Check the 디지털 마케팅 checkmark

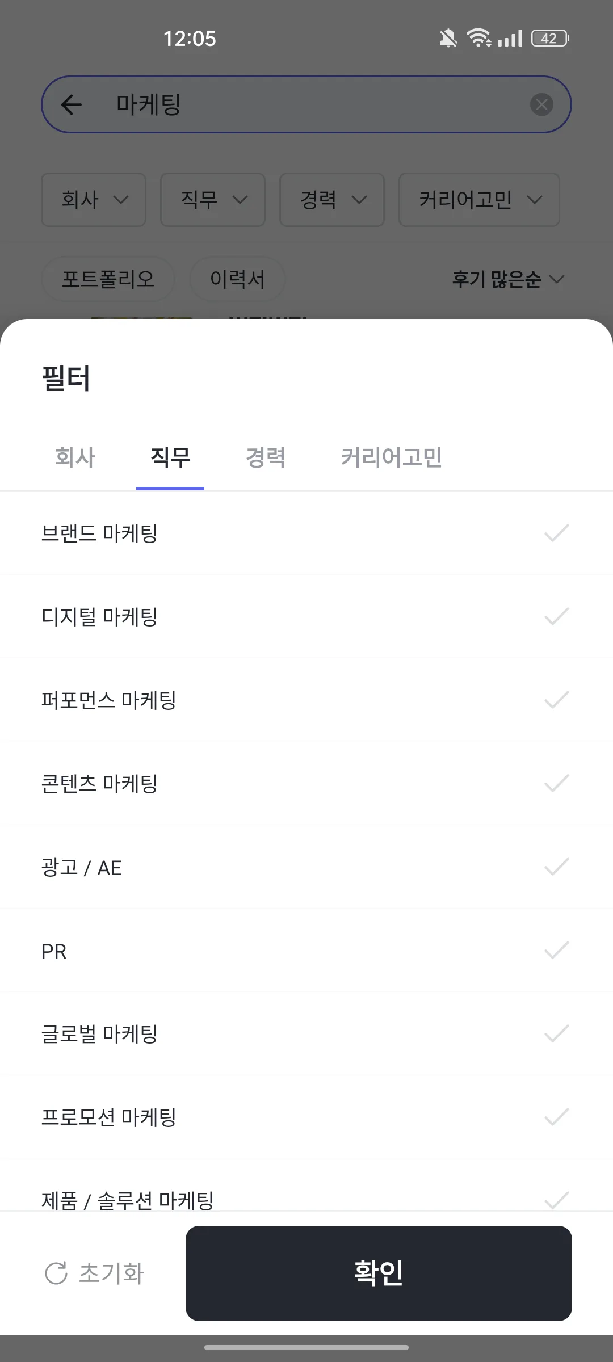point(556,616)
